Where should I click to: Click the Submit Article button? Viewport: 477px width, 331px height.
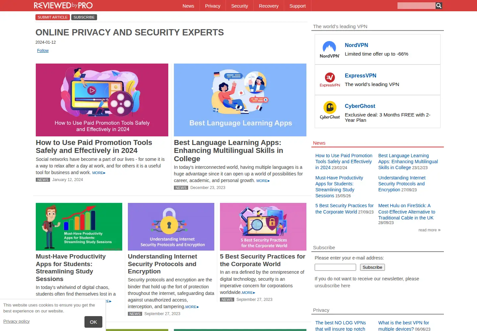[53, 17]
